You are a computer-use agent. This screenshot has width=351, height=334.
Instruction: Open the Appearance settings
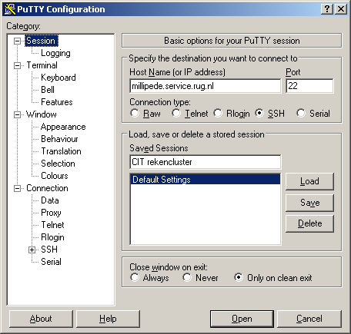point(63,127)
